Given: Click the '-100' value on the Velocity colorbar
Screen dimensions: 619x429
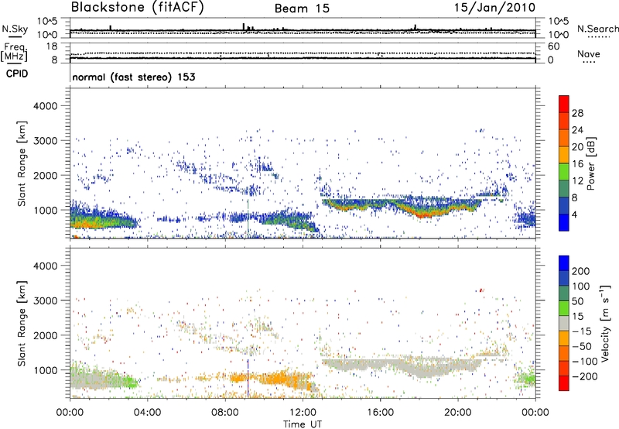Looking at the screenshot, I should [x=585, y=362].
